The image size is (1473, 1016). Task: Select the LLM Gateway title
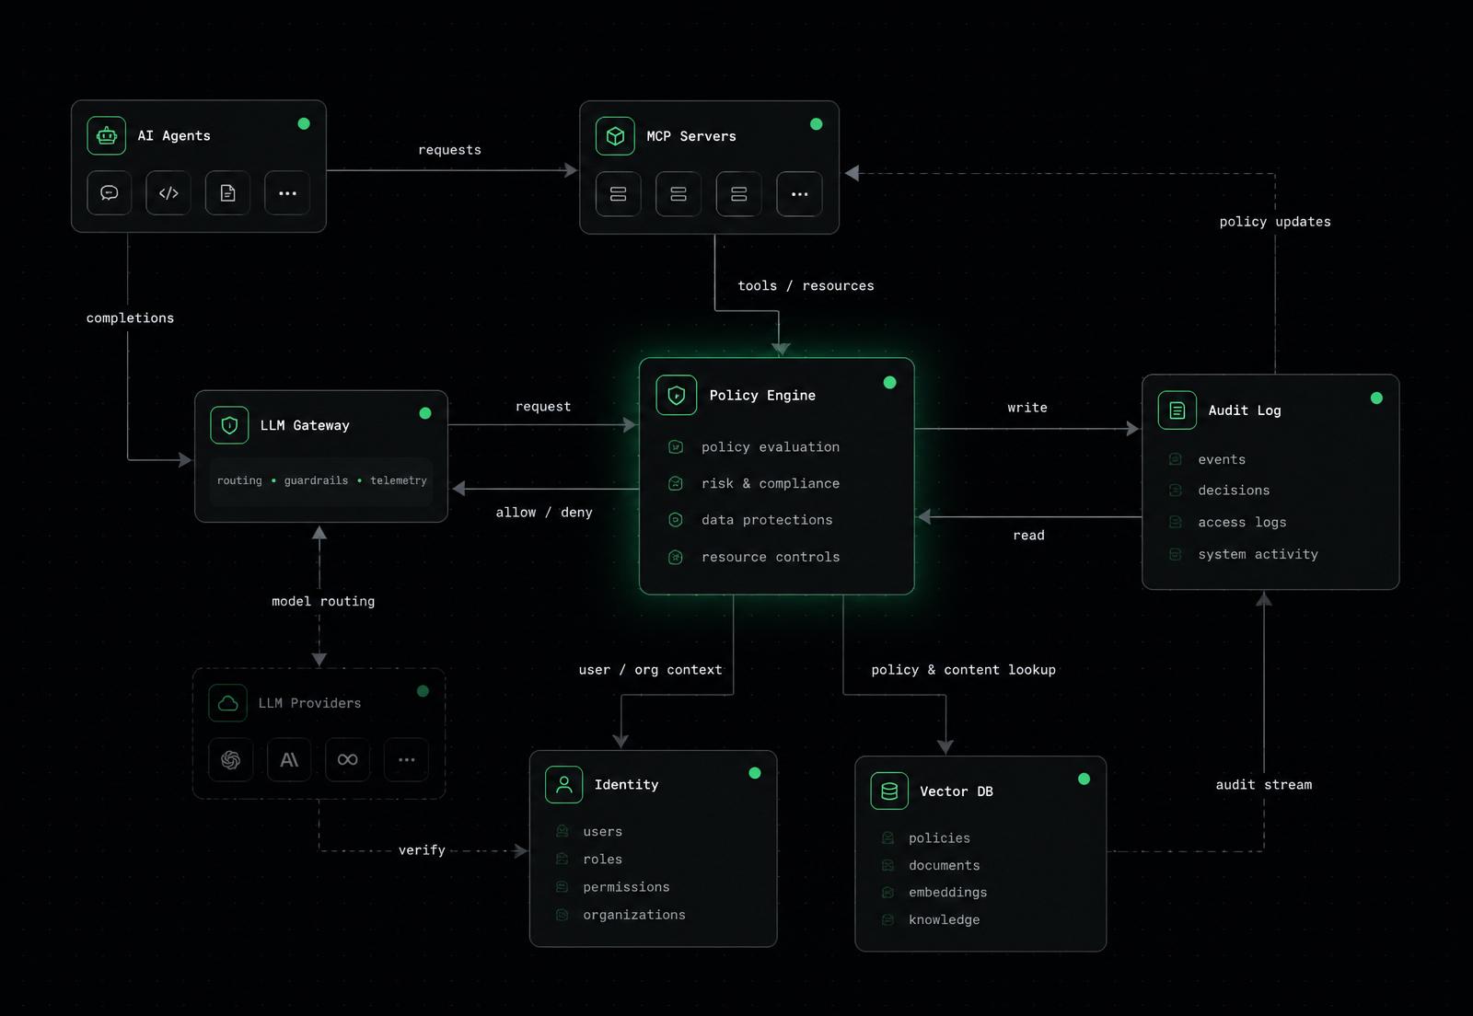pos(305,425)
